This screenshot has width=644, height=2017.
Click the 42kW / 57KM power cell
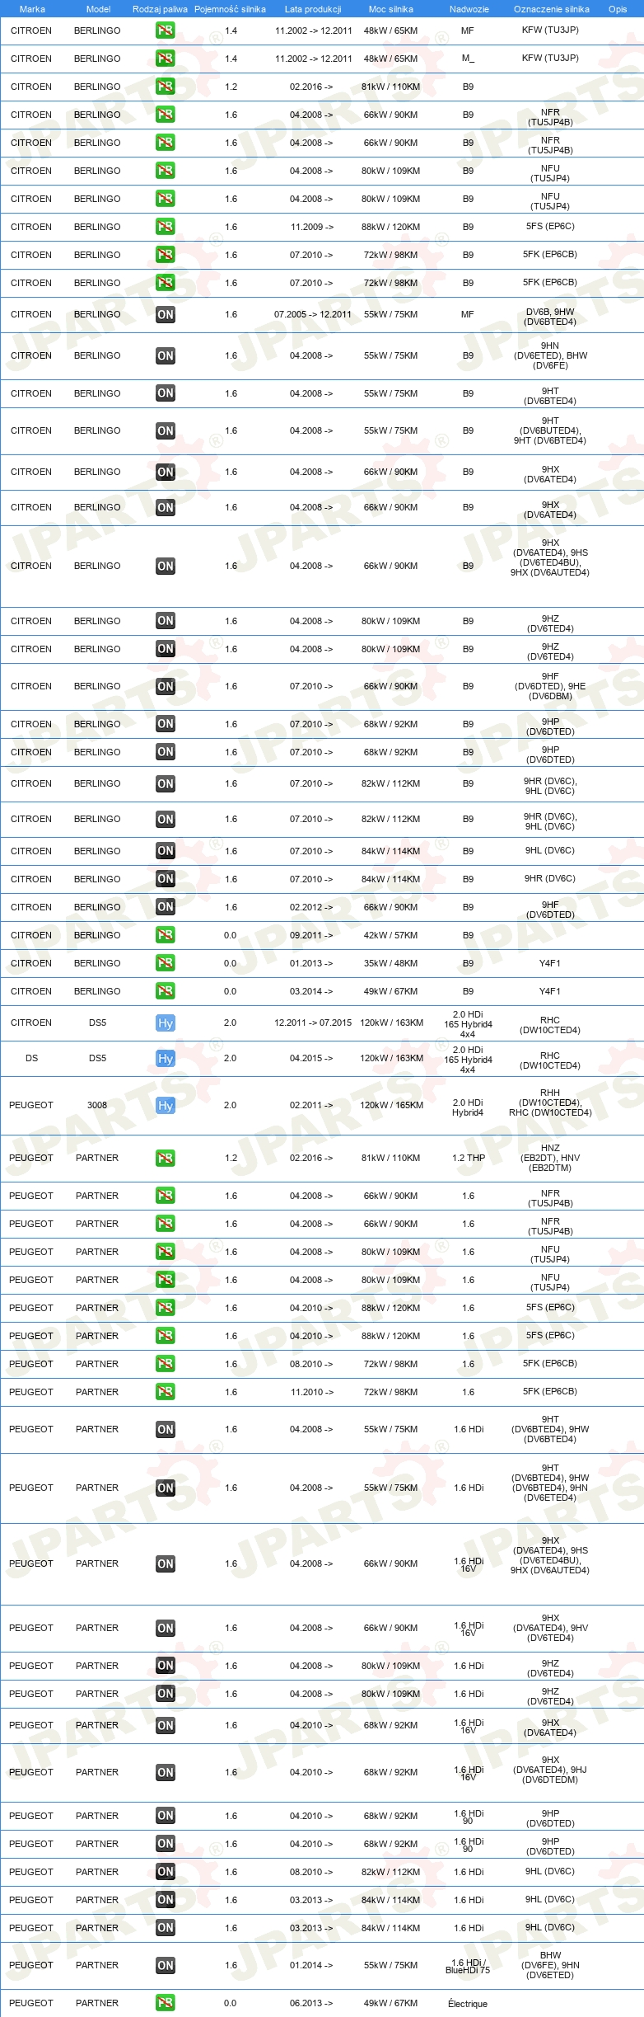click(391, 935)
